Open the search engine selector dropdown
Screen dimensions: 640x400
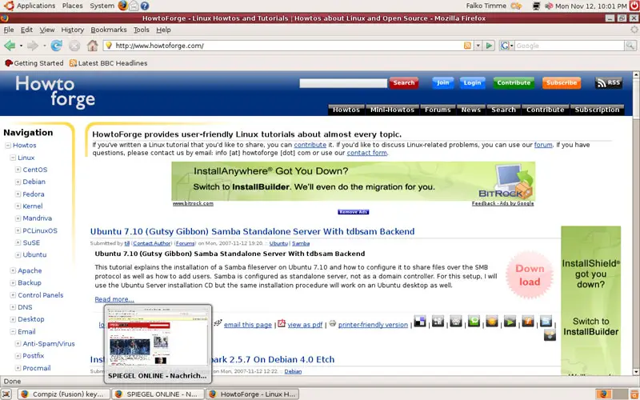click(506, 46)
